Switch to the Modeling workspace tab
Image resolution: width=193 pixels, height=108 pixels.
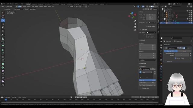point(34,4)
